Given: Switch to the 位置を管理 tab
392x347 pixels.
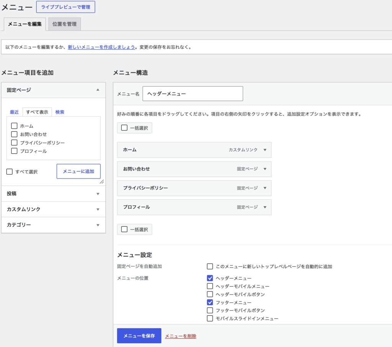Looking at the screenshot, I should point(64,24).
